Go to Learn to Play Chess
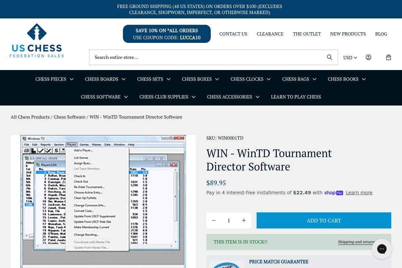The image size is (402, 268). (296, 97)
